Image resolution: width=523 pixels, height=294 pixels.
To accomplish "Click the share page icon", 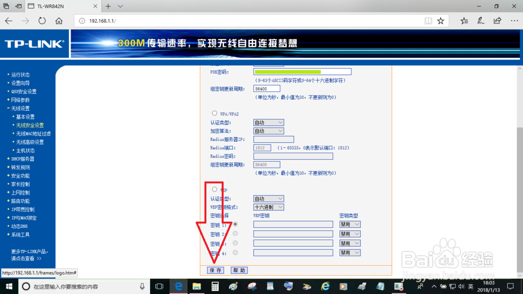I will coord(497,21).
